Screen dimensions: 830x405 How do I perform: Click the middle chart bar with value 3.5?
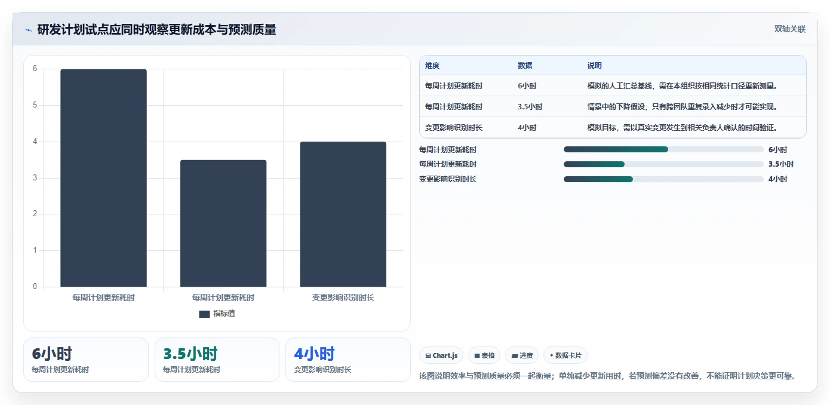click(223, 223)
